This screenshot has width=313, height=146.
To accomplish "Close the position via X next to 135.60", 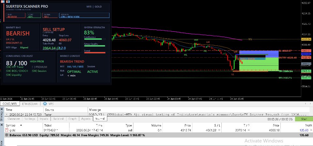I will [311, 130].
